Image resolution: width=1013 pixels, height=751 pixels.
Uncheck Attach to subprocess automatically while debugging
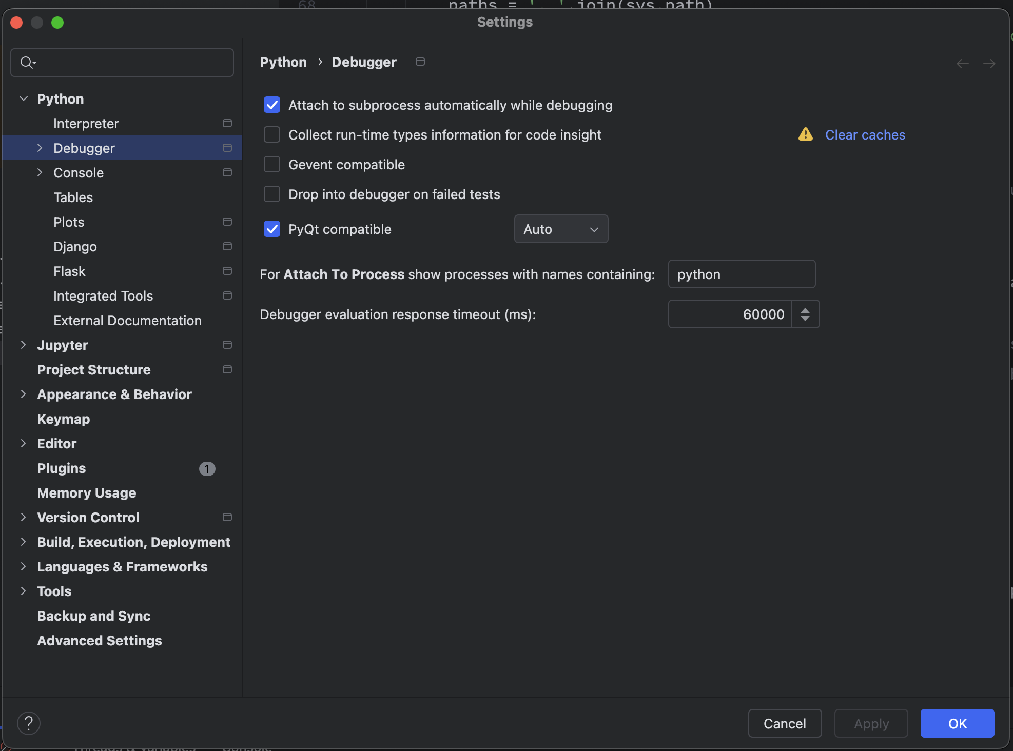click(272, 105)
